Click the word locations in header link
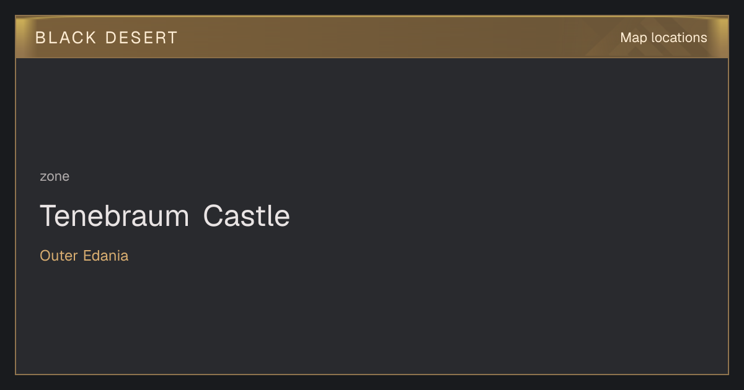The width and height of the screenshot is (744, 390). 680,38
